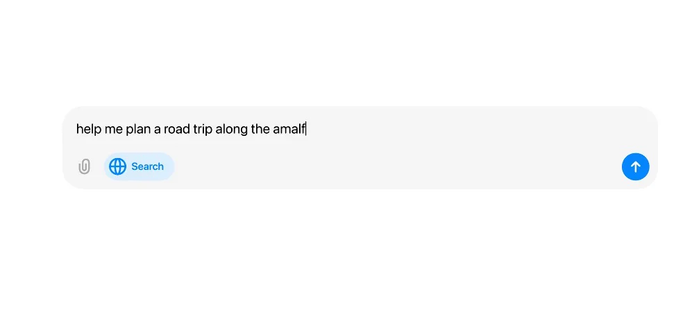Screen dimensions: 692x321
Task: Place cursor in the word "me"
Action: coord(113,129)
